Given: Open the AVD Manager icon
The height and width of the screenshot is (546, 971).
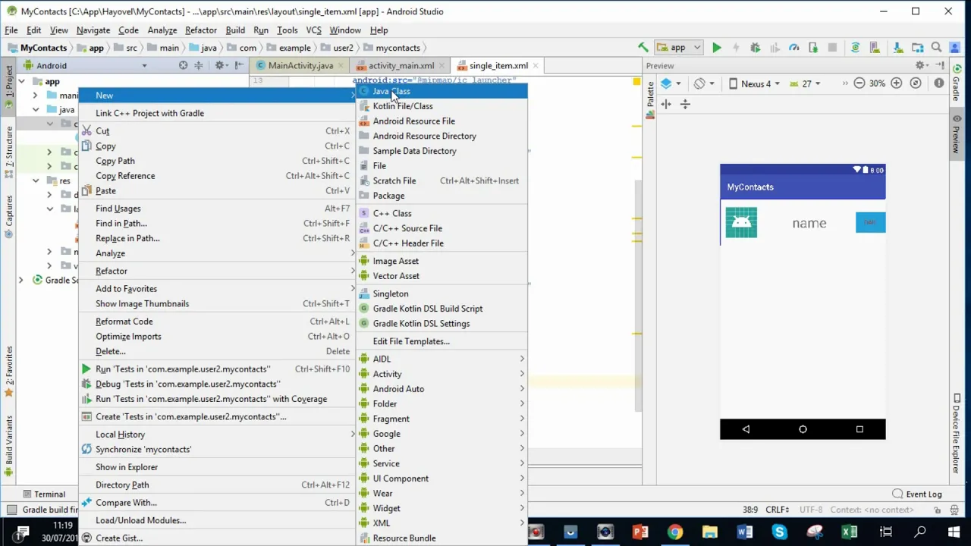Looking at the screenshot, I should point(875,47).
